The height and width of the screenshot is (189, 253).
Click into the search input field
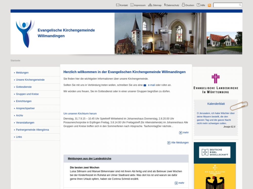[x=226, y=5]
